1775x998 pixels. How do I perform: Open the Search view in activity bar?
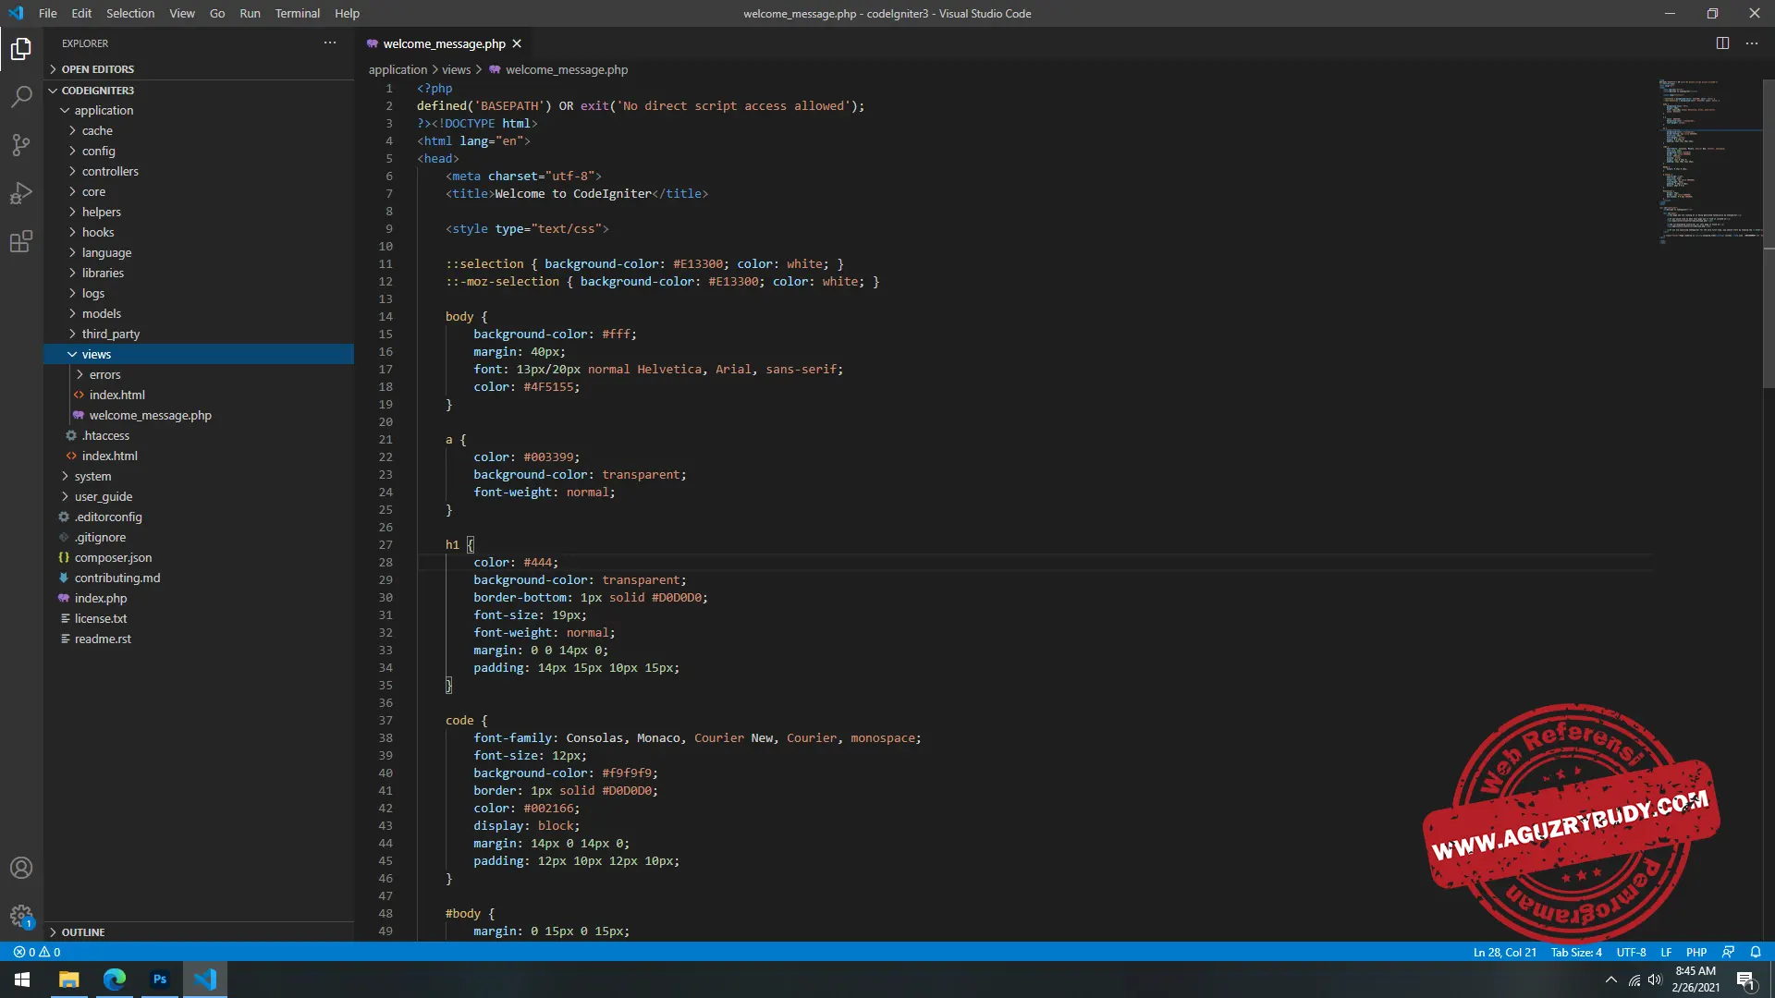(21, 96)
